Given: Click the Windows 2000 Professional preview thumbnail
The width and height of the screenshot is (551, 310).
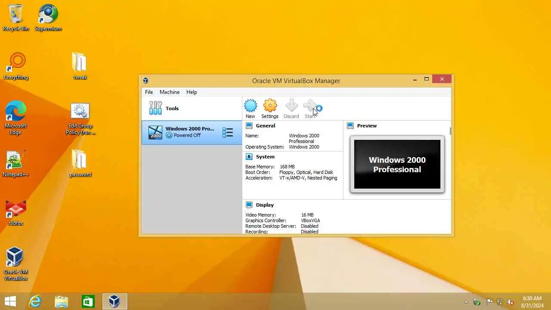Looking at the screenshot, I should (397, 164).
